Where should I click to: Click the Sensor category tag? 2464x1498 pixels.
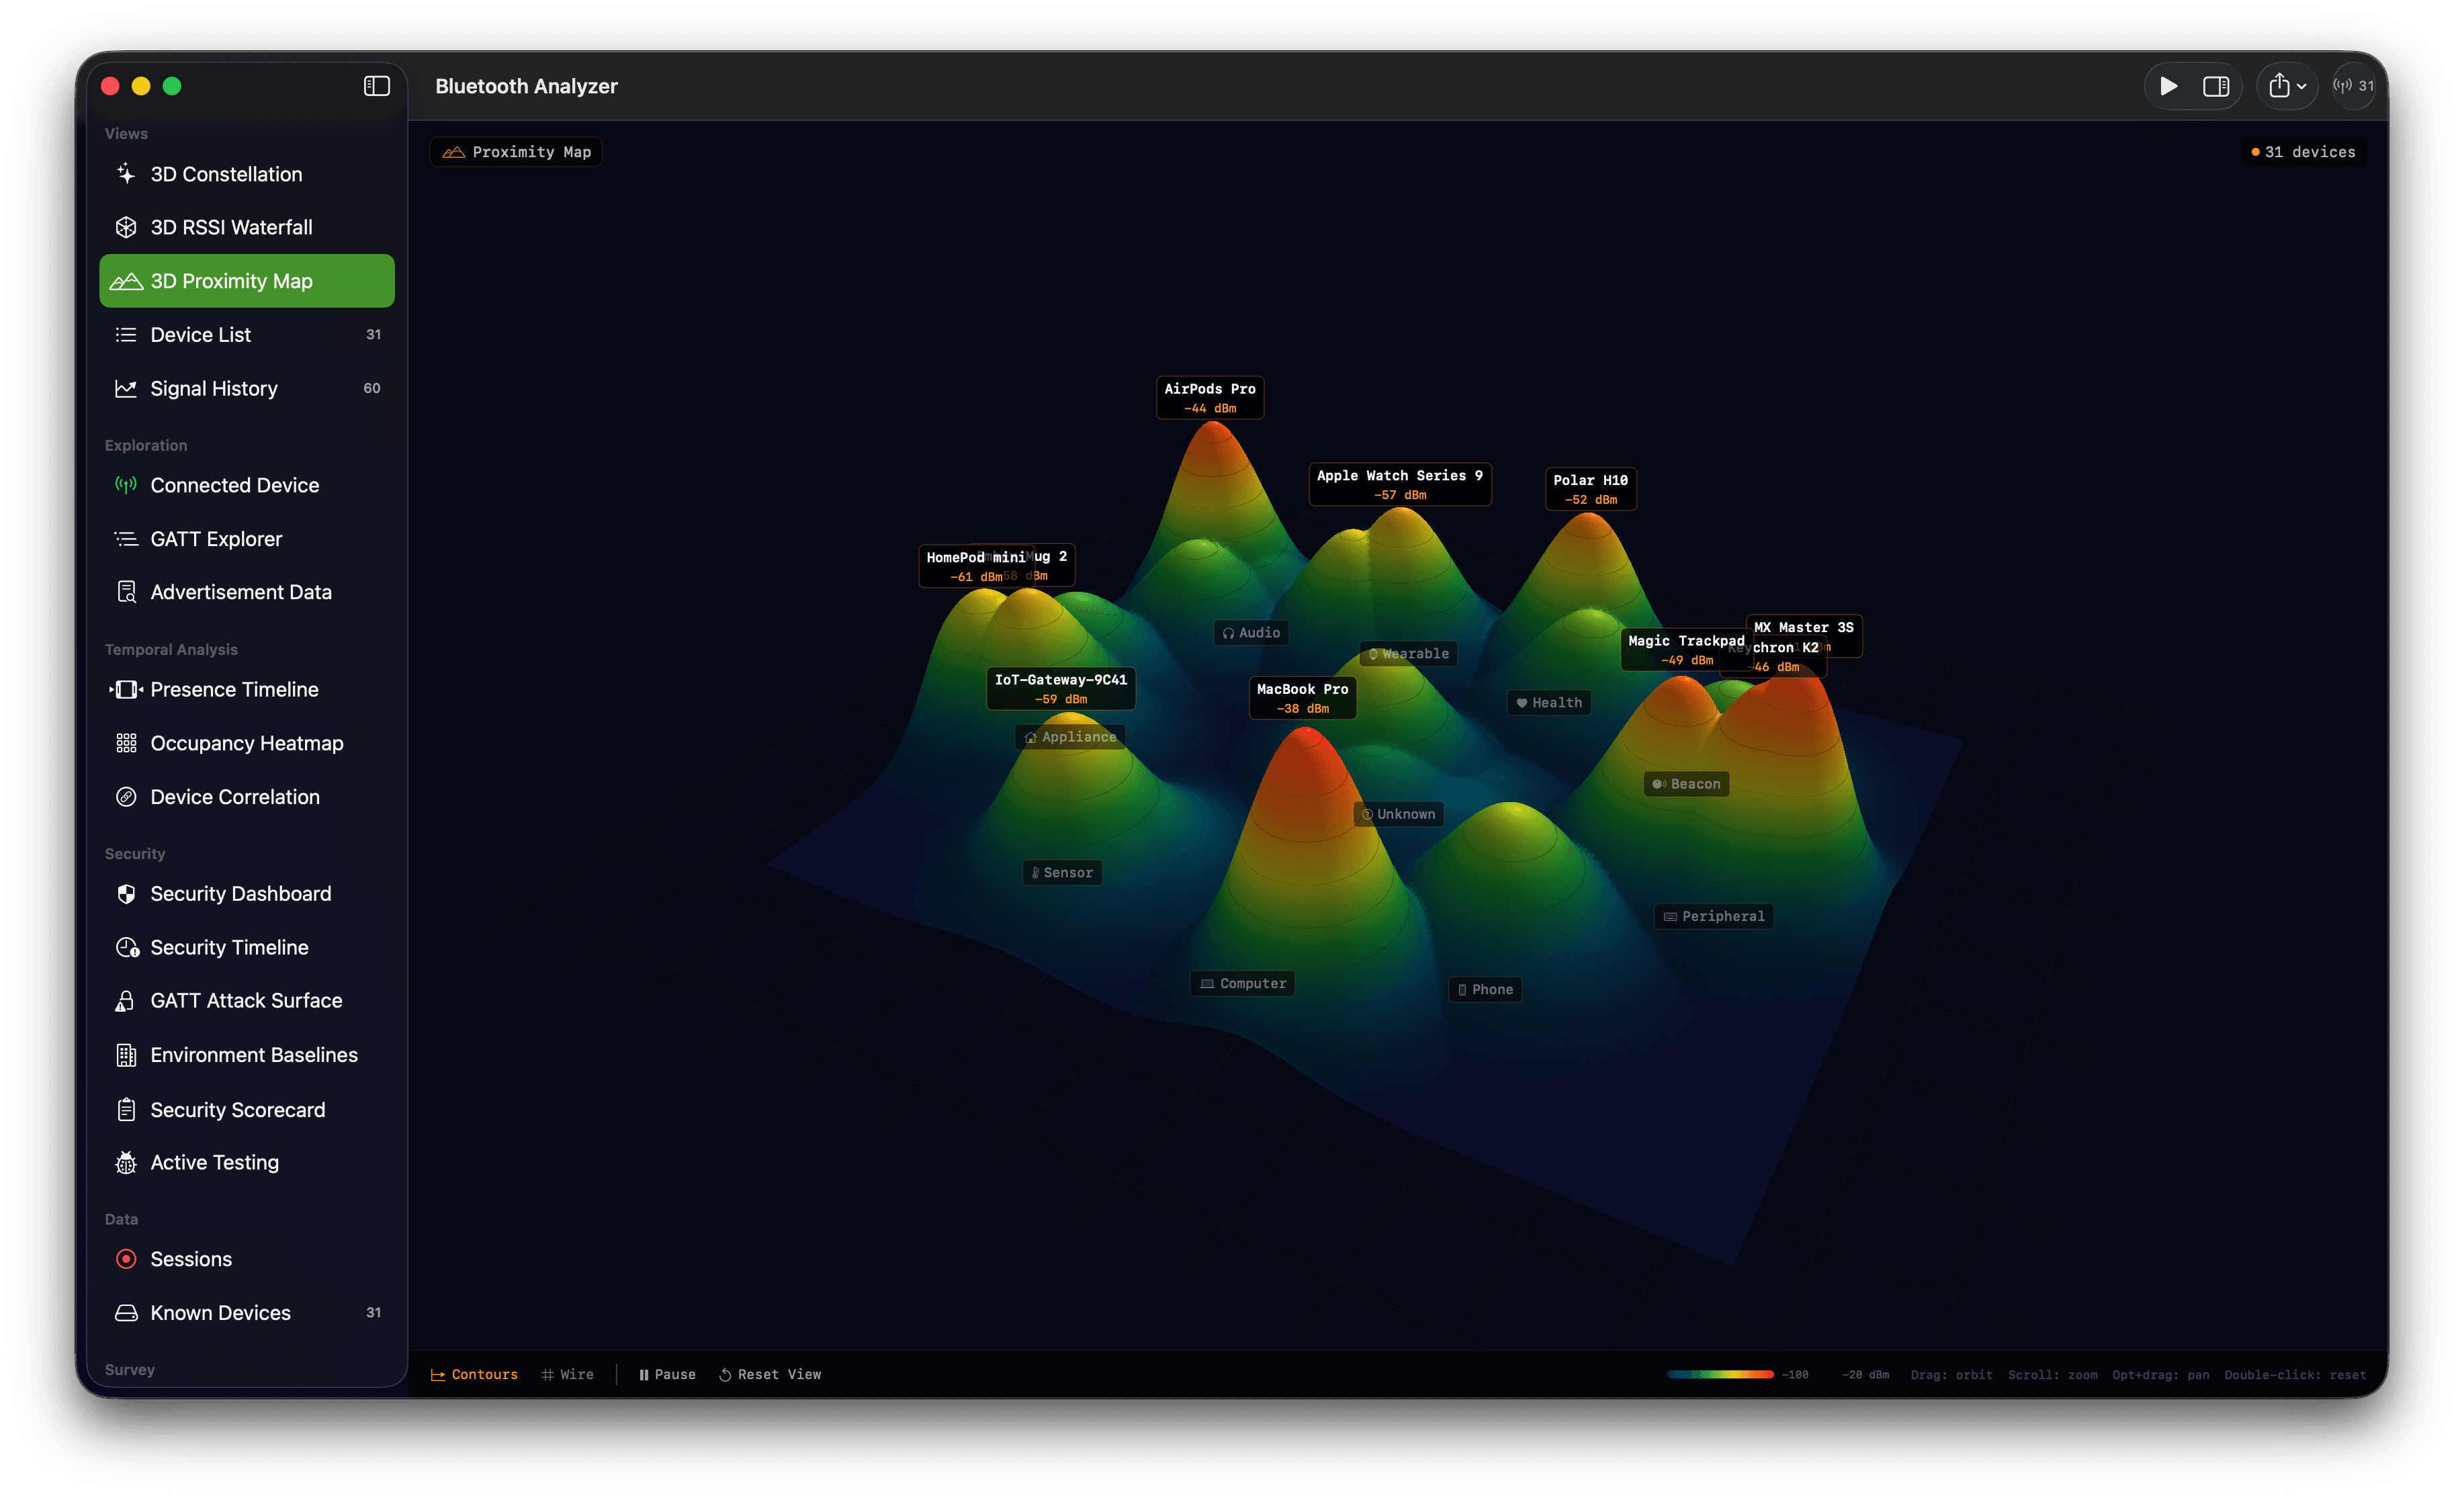[x=1062, y=872]
